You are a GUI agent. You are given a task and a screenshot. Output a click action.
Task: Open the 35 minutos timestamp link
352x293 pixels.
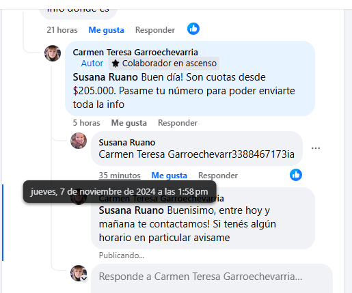(x=120, y=176)
